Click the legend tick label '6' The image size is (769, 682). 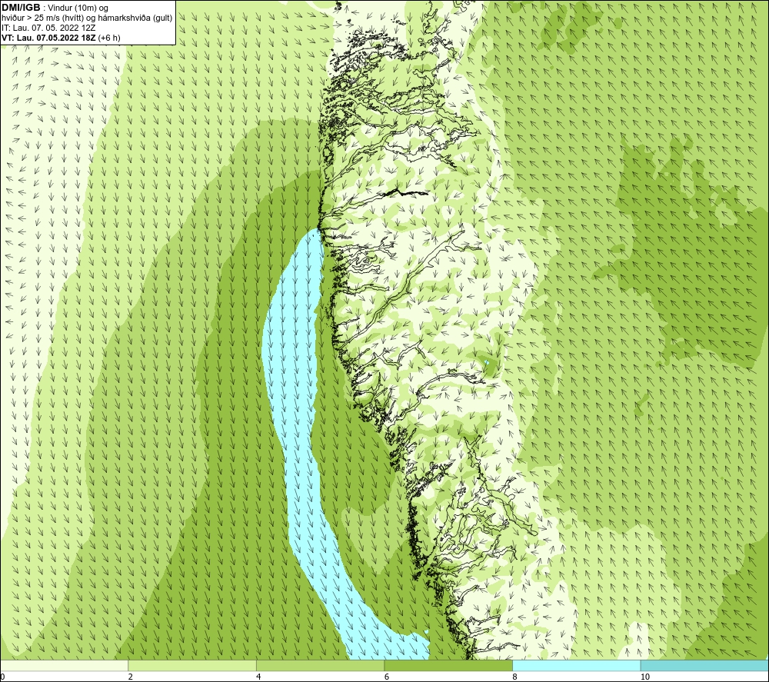point(387,677)
